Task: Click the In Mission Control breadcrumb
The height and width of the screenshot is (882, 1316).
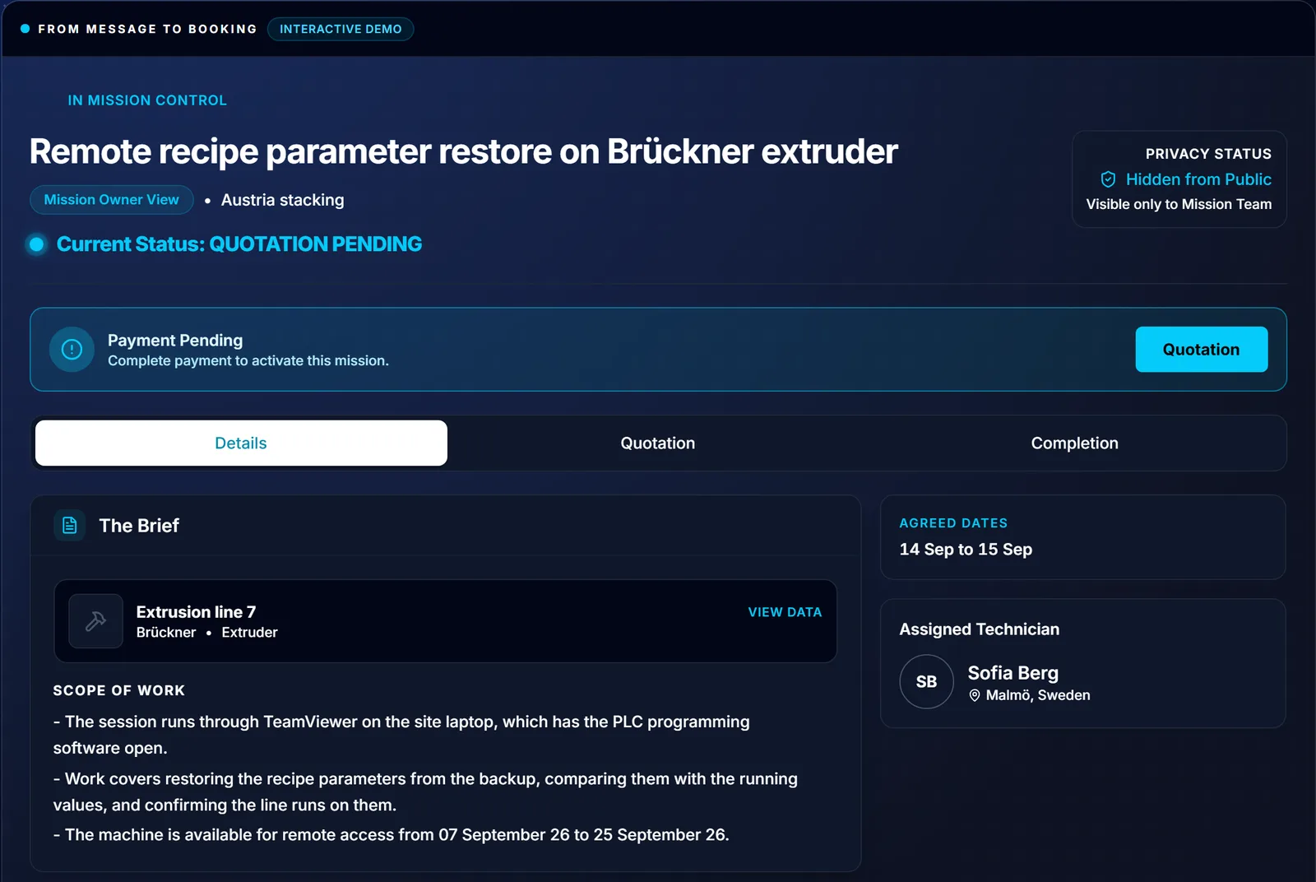Action: click(x=147, y=100)
